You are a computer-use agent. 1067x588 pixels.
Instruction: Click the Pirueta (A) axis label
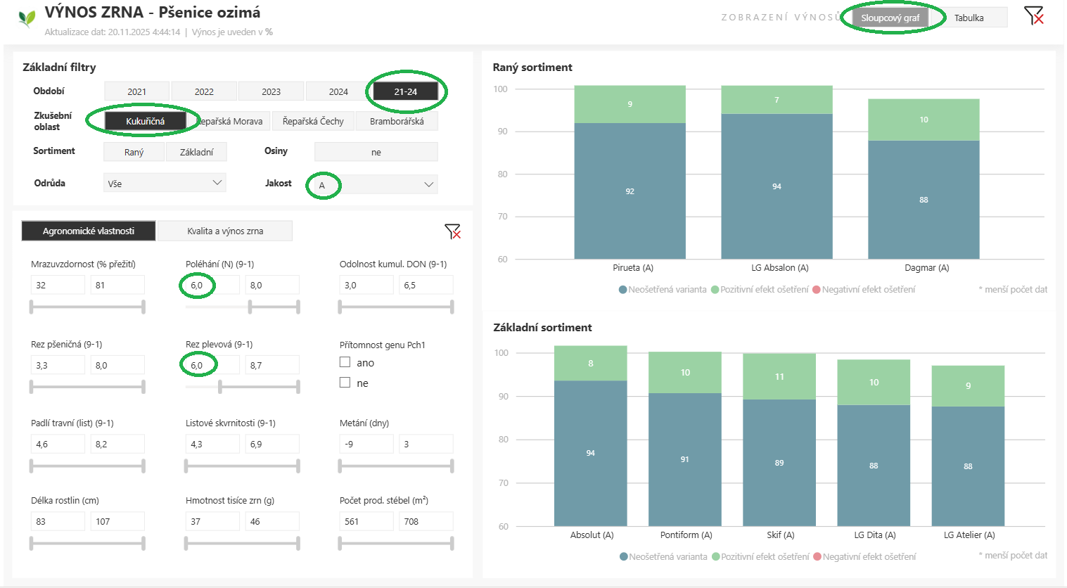point(633,267)
